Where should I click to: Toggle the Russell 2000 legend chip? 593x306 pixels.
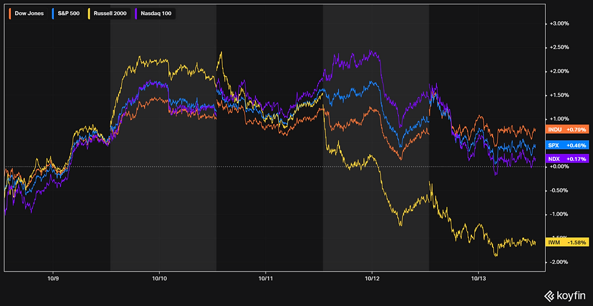click(108, 13)
